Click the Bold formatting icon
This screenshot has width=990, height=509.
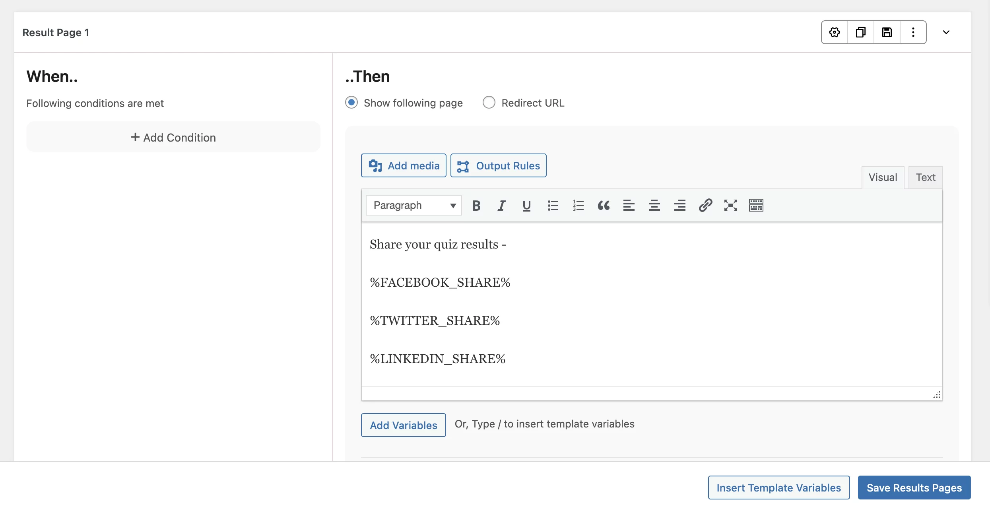(476, 206)
